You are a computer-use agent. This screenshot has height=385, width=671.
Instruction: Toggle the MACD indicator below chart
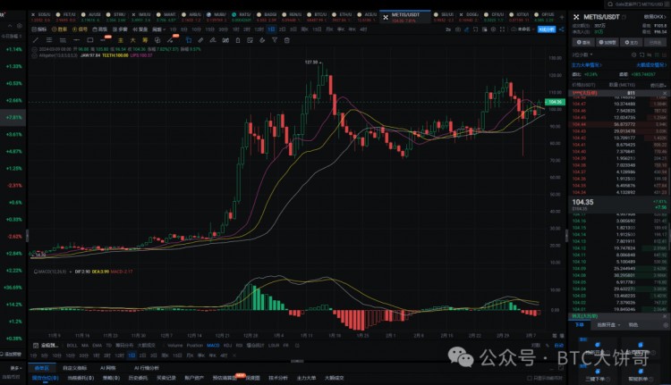coord(214,343)
